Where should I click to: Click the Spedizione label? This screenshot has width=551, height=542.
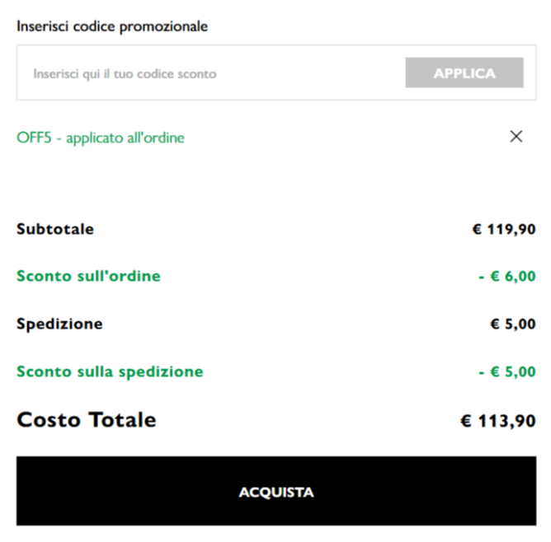click(x=59, y=324)
